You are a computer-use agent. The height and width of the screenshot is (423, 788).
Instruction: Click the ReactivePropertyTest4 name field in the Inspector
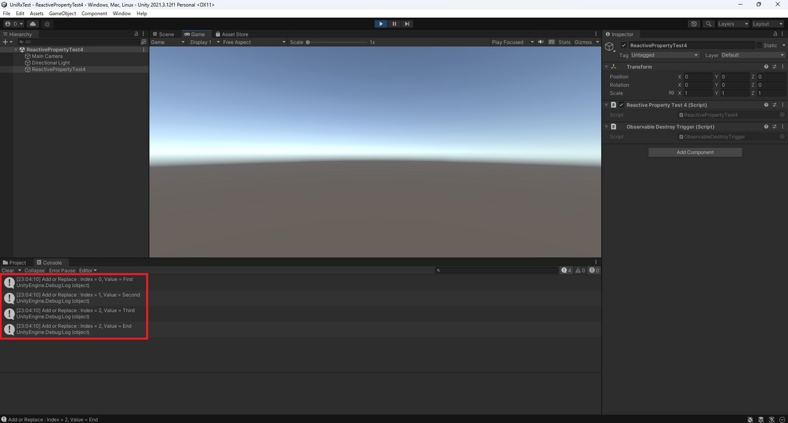coord(692,45)
